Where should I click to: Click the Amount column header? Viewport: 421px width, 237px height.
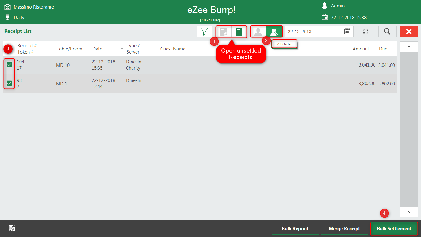pyautogui.click(x=361, y=49)
